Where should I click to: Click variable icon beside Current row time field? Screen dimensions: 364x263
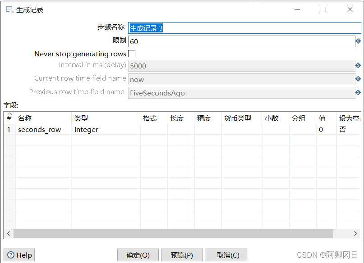[x=358, y=79]
